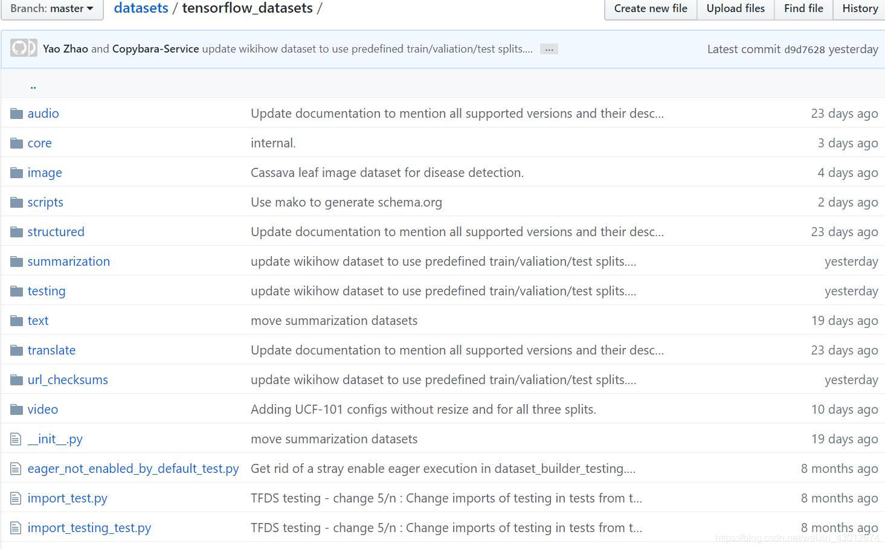Click the 'Get rid of a stray enable eager' message
This screenshot has height=549, width=885.
(443, 469)
